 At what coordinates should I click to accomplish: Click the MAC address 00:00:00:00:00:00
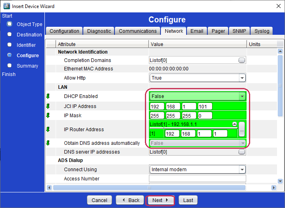(x=169, y=69)
